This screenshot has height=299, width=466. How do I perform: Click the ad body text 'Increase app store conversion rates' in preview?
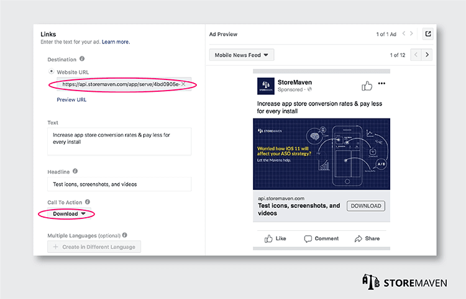(x=319, y=107)
